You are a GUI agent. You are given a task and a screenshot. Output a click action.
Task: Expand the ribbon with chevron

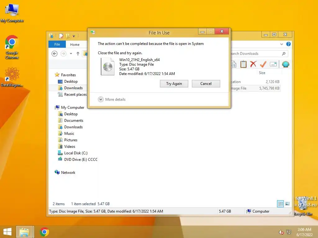click(x=281, y=44)
